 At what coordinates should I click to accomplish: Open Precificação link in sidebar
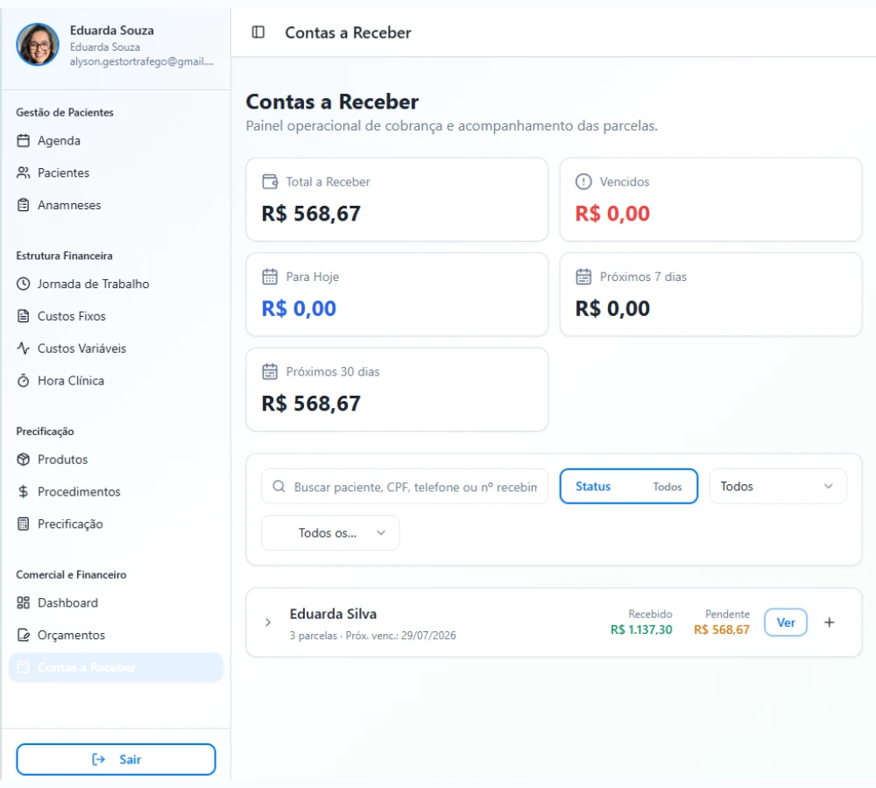[116, 524]
